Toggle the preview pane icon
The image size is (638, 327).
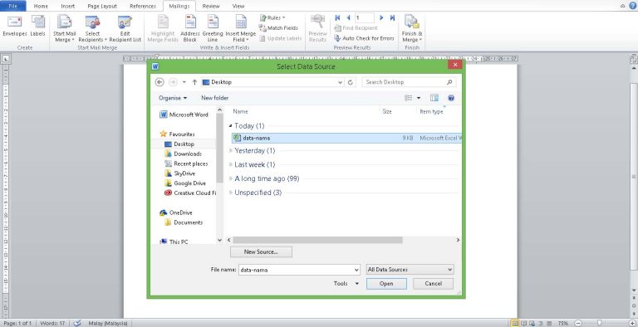click(434, 98)
